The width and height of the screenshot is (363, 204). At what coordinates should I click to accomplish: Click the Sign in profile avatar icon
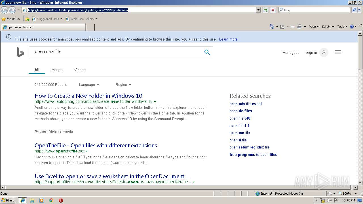[324, 52]
